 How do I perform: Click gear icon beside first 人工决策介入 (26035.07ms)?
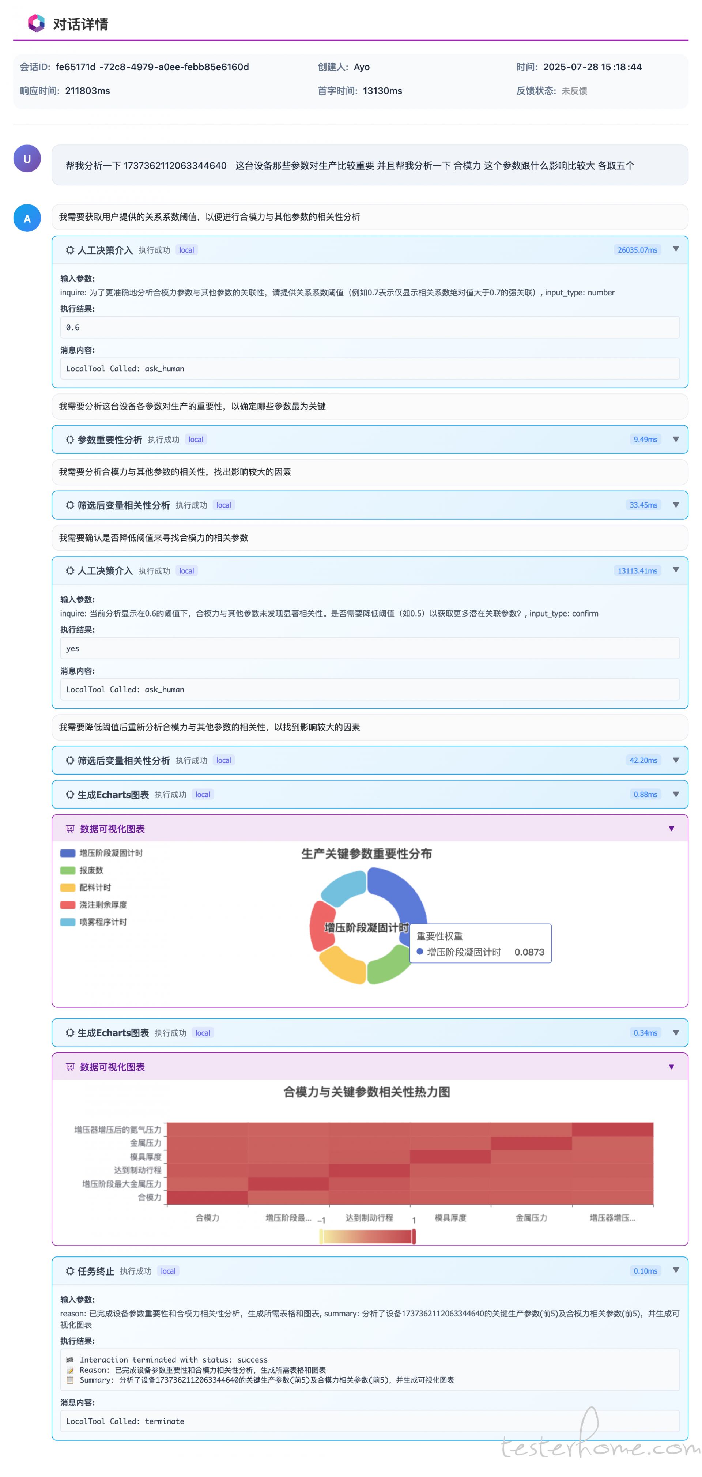(70, 250)
